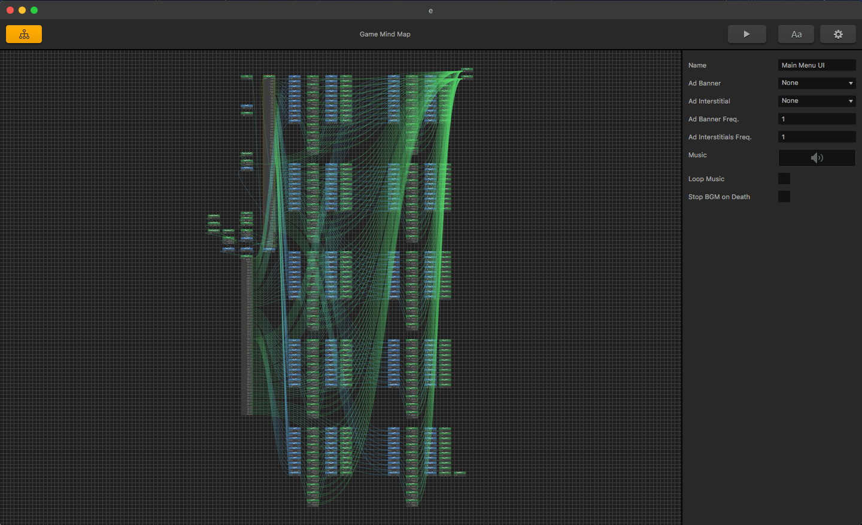Screen dimensions: 862x525
Task: Open the orange Mind Map view button
Action: click(x=24, y=34)
